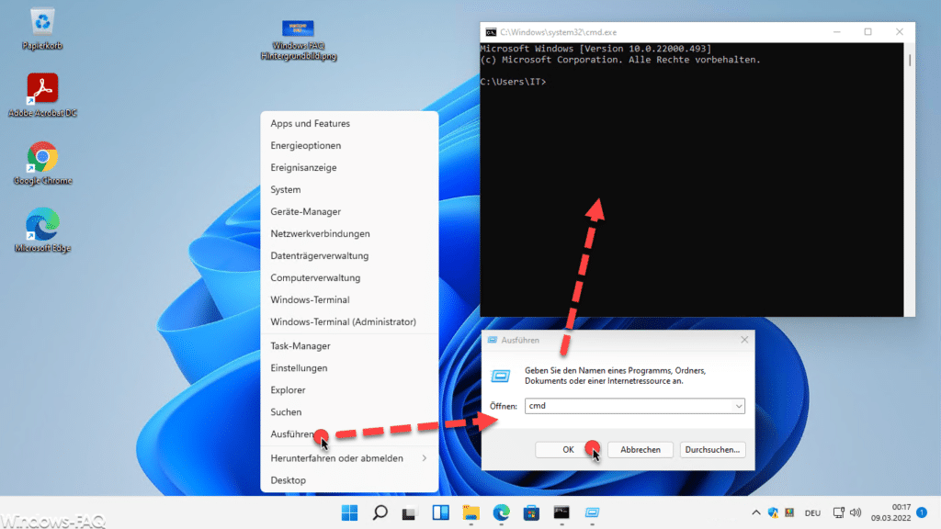Expand Herunterfahren oder abmelden submenu
The image size is (941, 529).
click(349, 458)
